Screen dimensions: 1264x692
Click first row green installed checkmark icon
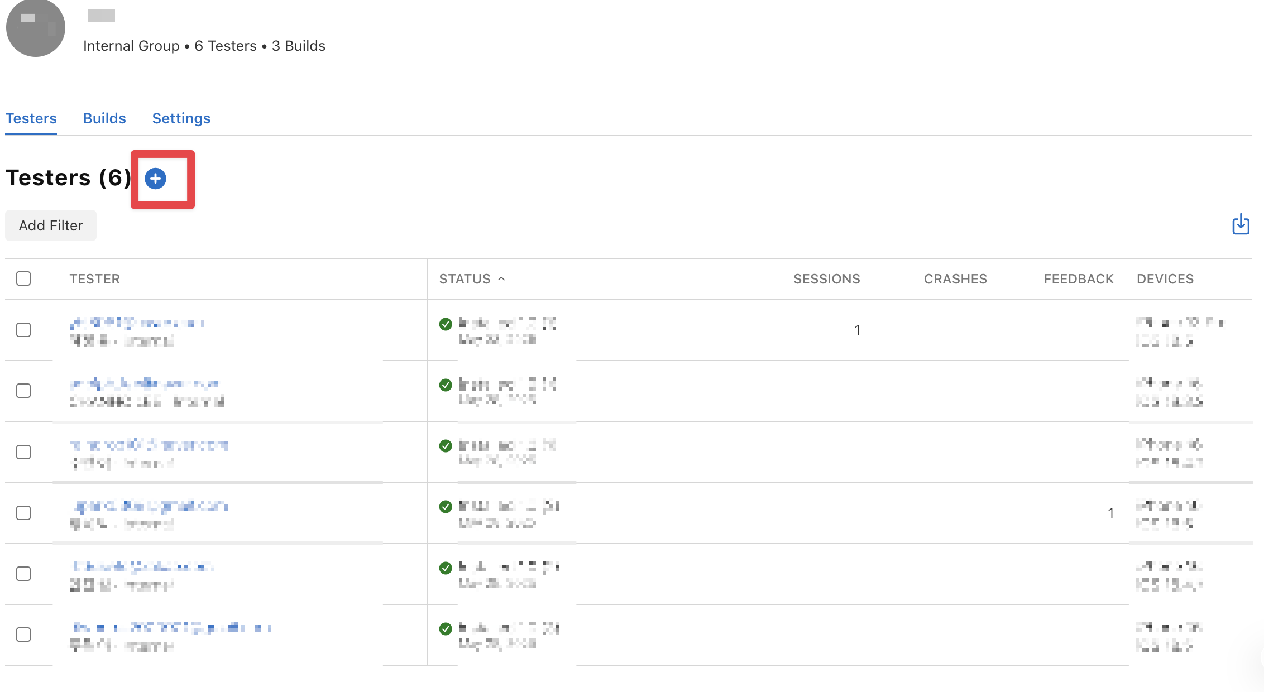446,324
